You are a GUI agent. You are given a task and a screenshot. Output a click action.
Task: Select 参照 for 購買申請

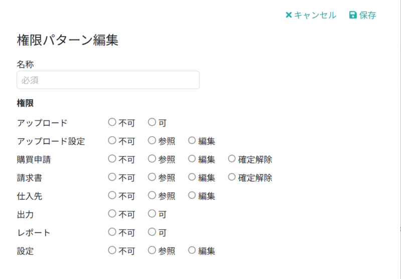click(152, 159)
